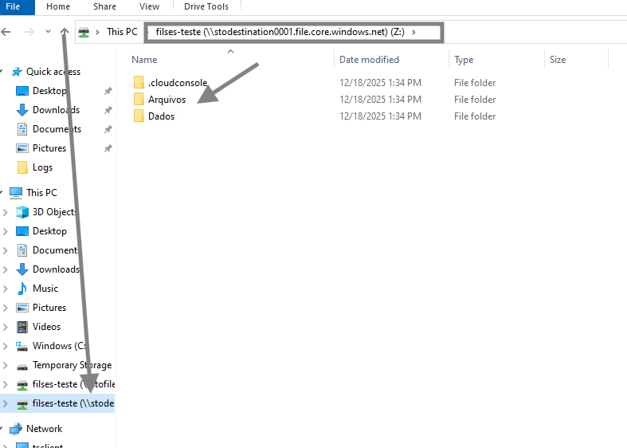Image resolution: width=627 pixels, height=448 pixels.
Task: Open the recent locations dropdown chevron
Action: tap(48, 32)
